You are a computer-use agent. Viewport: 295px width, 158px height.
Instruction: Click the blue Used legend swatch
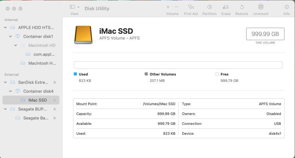click(75, 74)
